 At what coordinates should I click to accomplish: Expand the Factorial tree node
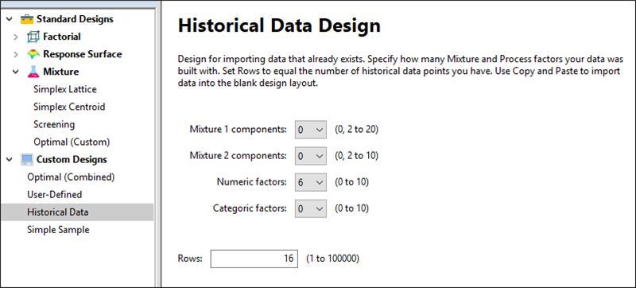coord(16,37)
